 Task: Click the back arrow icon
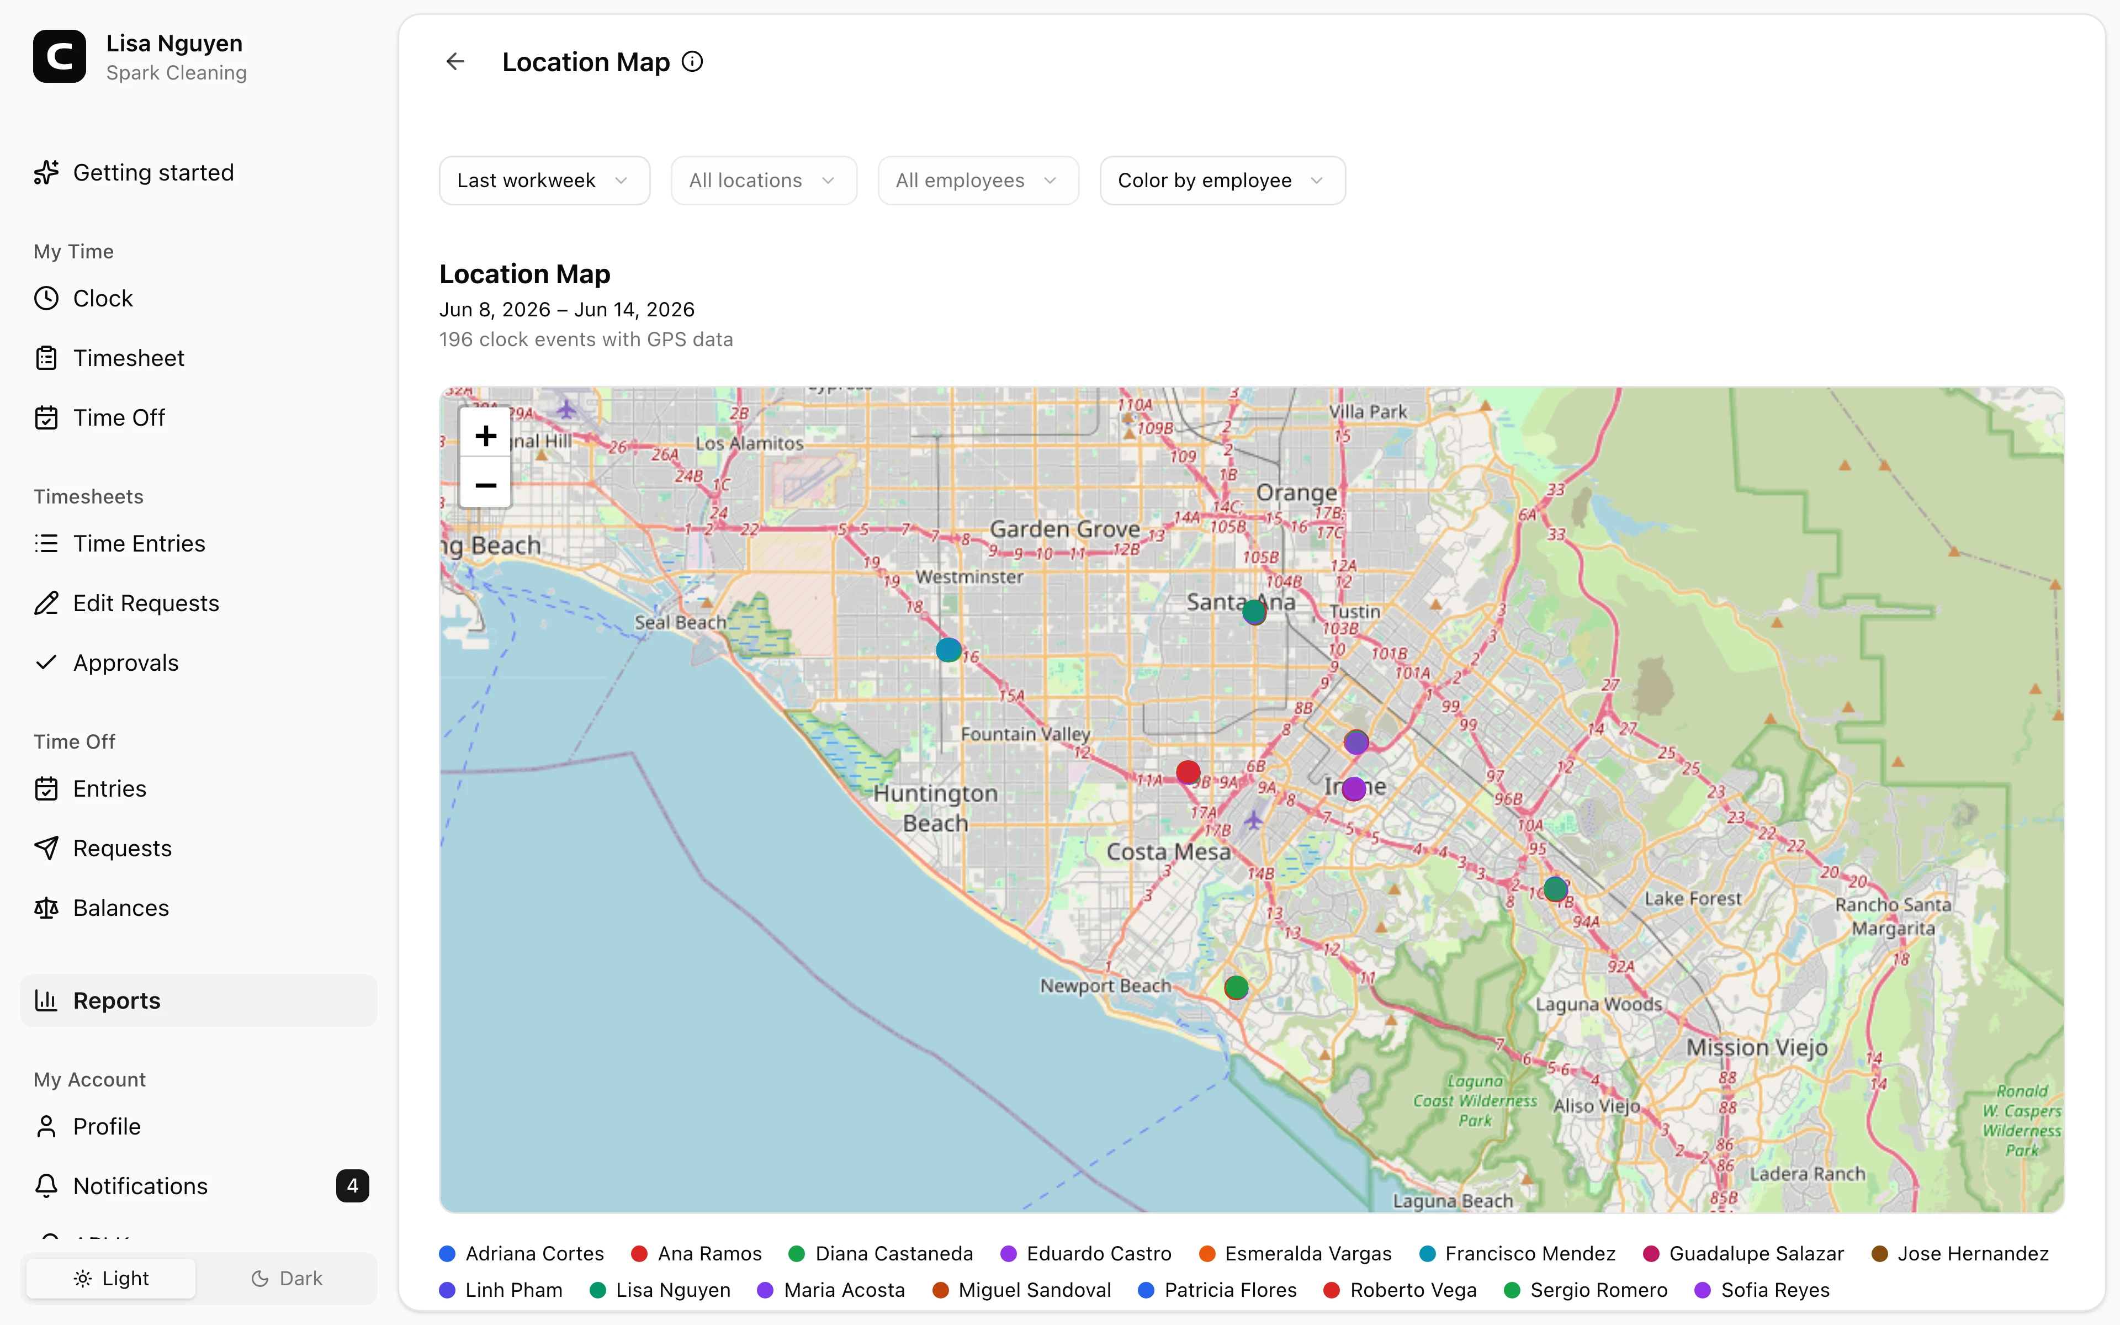coord(455,61)
